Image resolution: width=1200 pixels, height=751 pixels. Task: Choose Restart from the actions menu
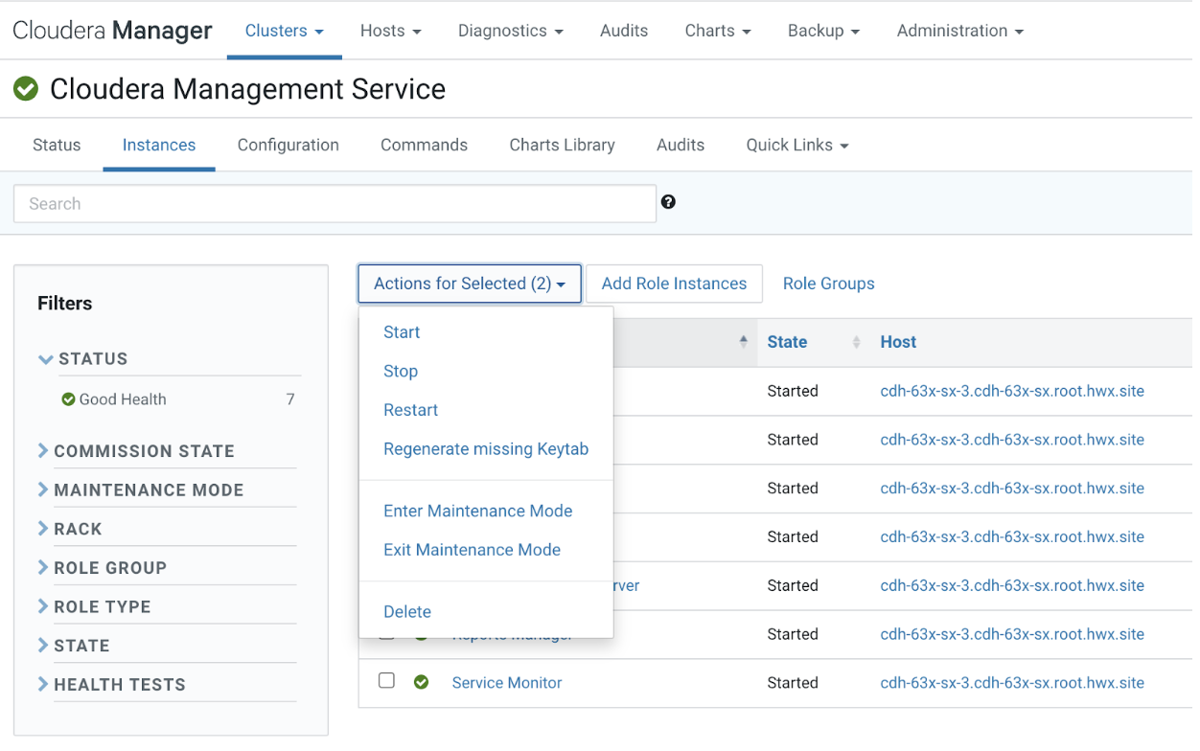(410, 410)
